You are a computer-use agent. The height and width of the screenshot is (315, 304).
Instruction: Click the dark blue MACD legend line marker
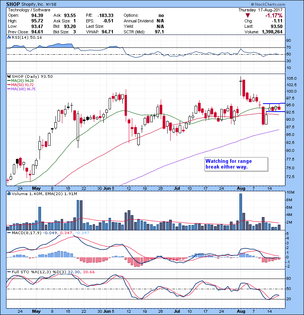pos(9,233)
